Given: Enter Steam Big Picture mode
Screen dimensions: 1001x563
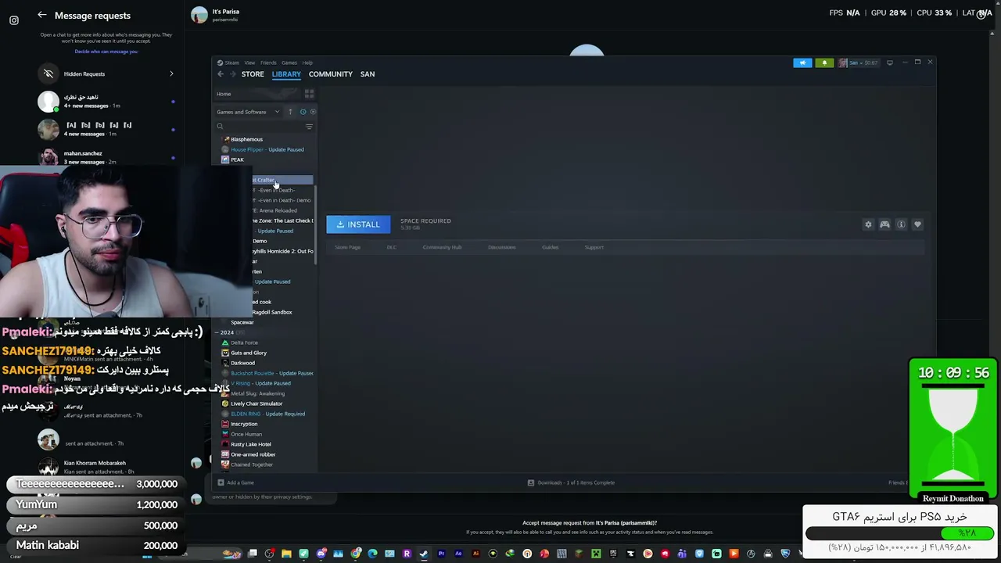Looking at the screenshot, I should click(x=890, y=63).
